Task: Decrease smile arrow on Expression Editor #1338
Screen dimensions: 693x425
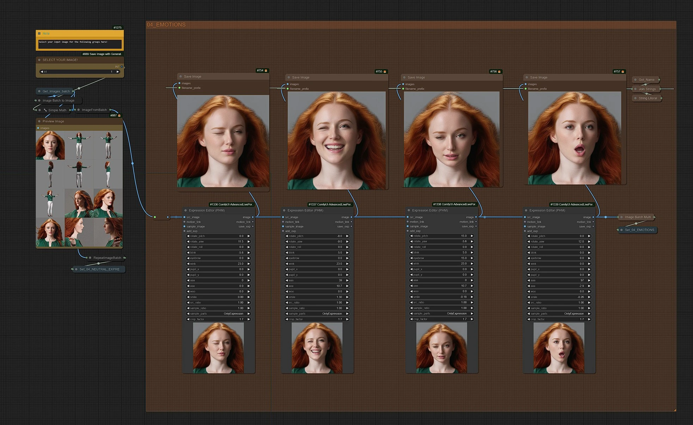Action: point(411,297)
